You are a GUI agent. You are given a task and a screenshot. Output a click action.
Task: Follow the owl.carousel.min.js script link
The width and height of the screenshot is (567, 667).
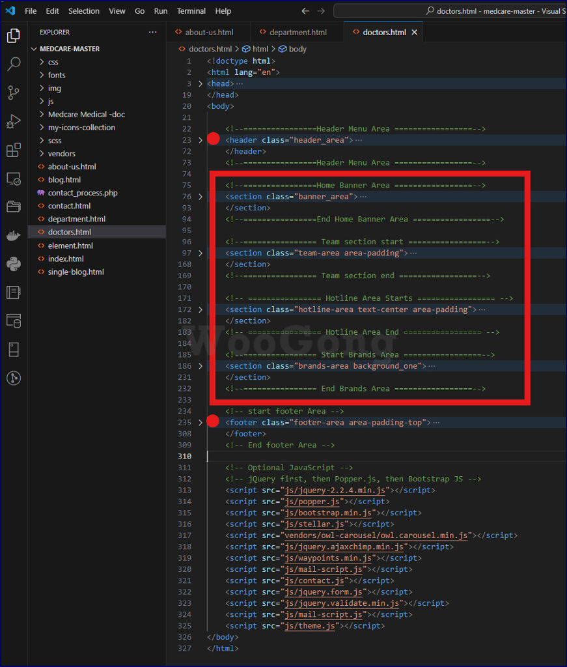click(x=376, y=535)
